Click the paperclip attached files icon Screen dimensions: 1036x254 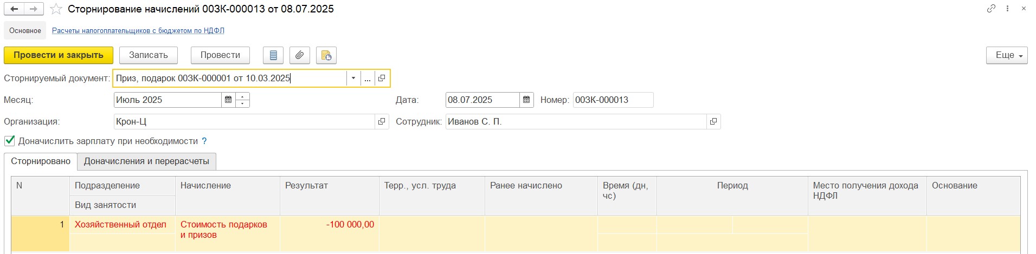300,55
